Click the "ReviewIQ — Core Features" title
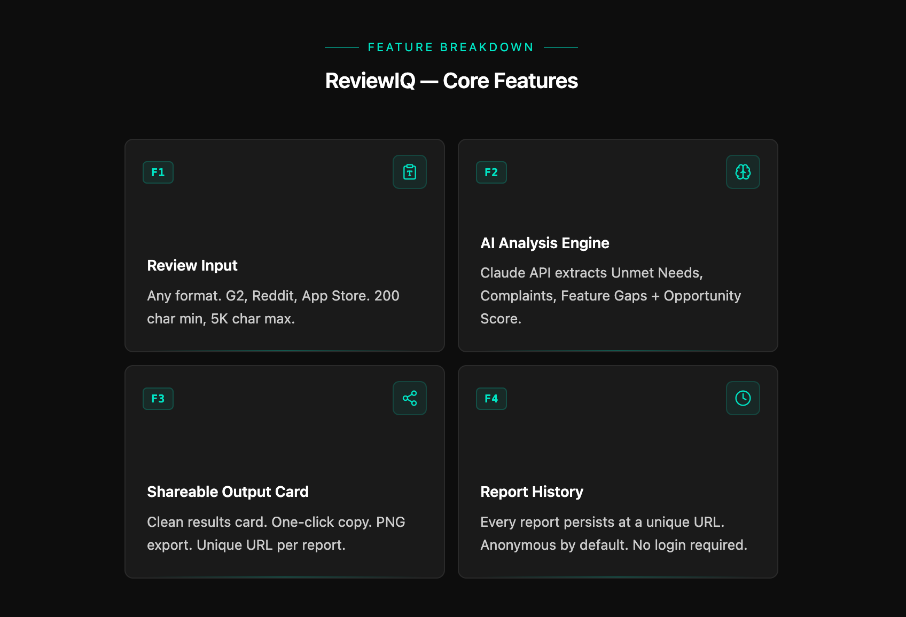This screenshot has height=617, width=906. point(451,81)
